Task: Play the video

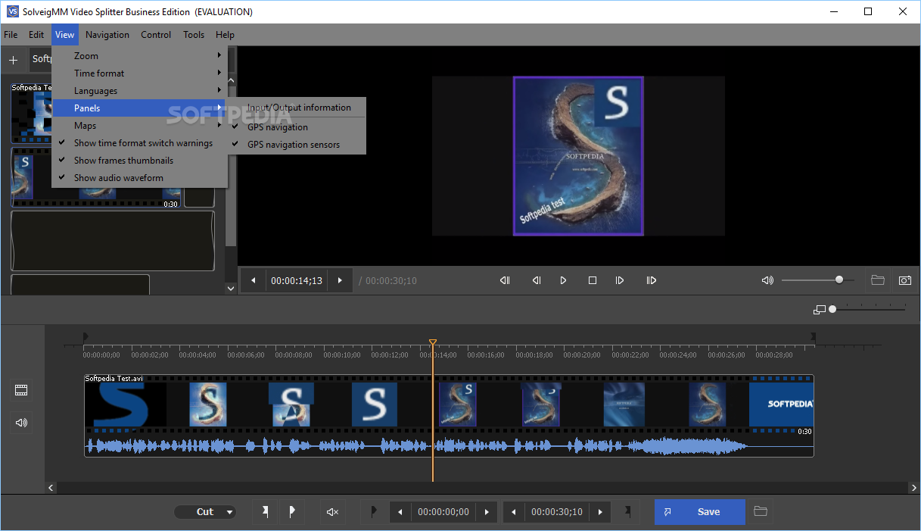Action: tap(563, 280)
